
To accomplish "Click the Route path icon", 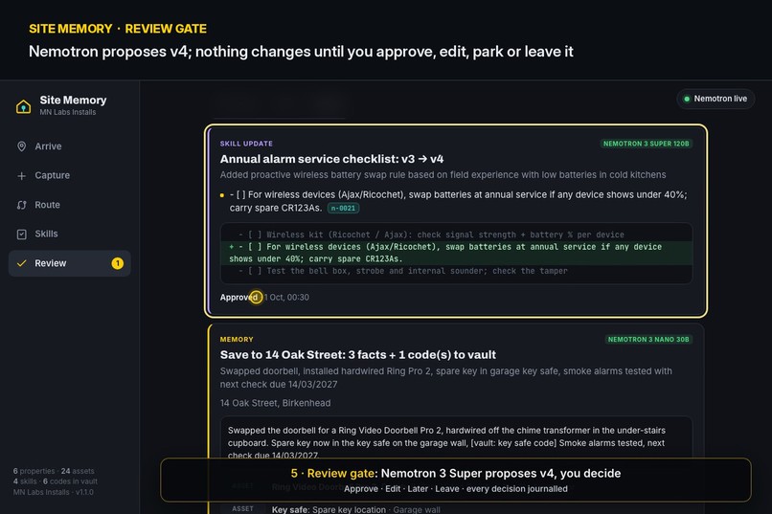I will click(x=22, y=205).
